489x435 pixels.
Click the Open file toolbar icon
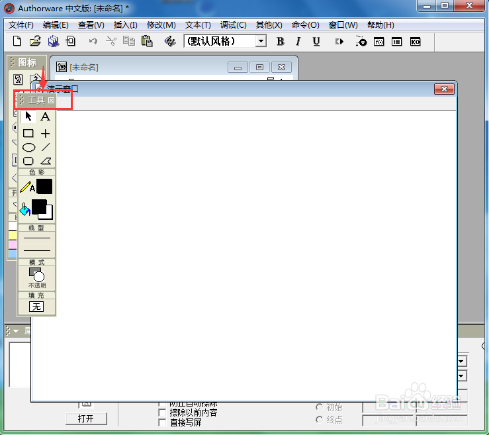[35, 41]
